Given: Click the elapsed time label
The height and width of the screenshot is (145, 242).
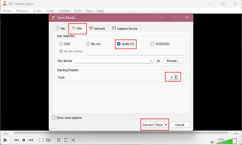Looking at the screenshot, I should pos(6,133).
